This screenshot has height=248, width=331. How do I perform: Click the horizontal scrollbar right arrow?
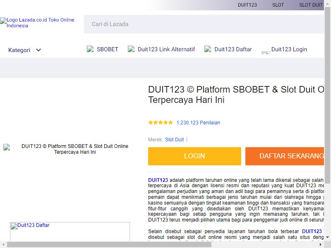(x=321, y=245)
